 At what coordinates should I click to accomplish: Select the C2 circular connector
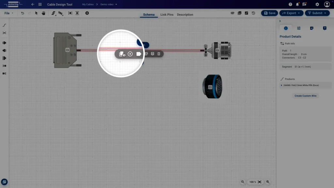pyautogui.click(x=218, y=51)
